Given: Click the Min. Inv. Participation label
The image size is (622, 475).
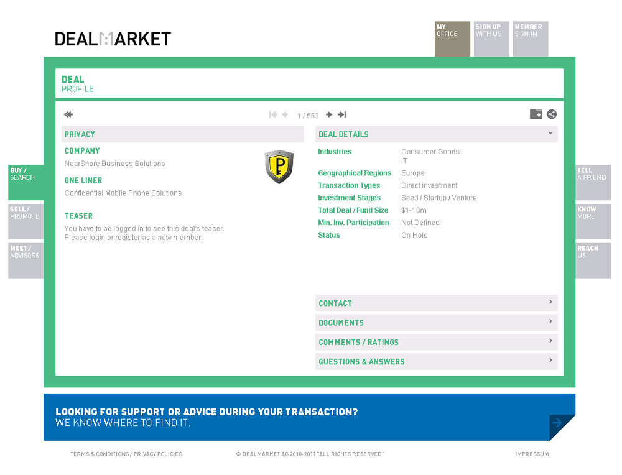Looking at the screenshot, I should pos(353,223).
